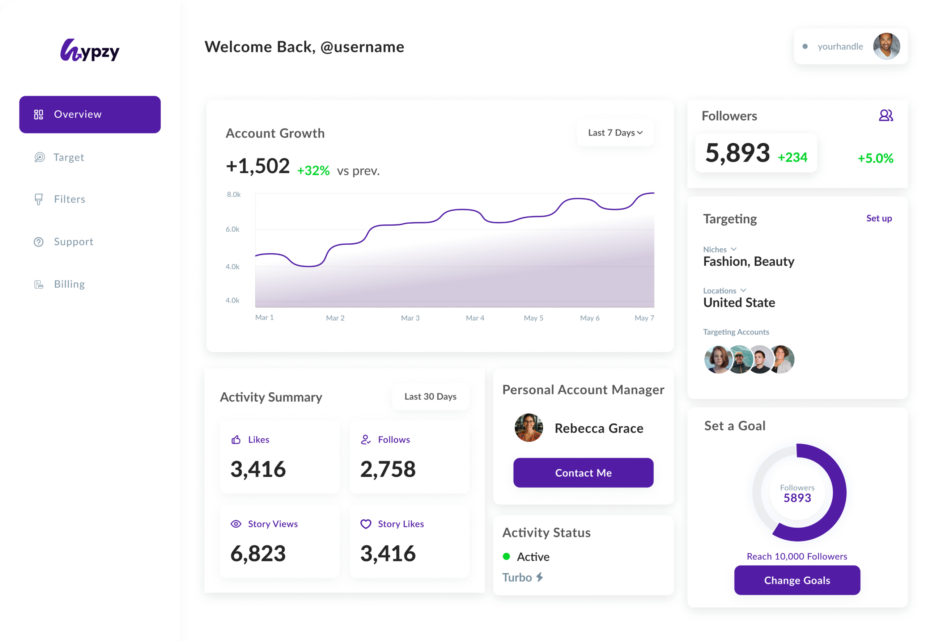Expand the Niches chevron
The image size is (926, 641).
click(x=734, y=249)
